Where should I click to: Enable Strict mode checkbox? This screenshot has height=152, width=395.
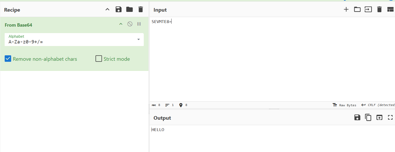pyautogui.click(x=99, y=59)
